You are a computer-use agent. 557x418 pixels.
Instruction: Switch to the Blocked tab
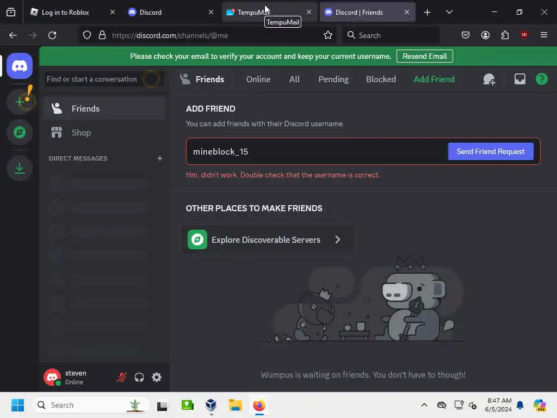coord(381,79)
